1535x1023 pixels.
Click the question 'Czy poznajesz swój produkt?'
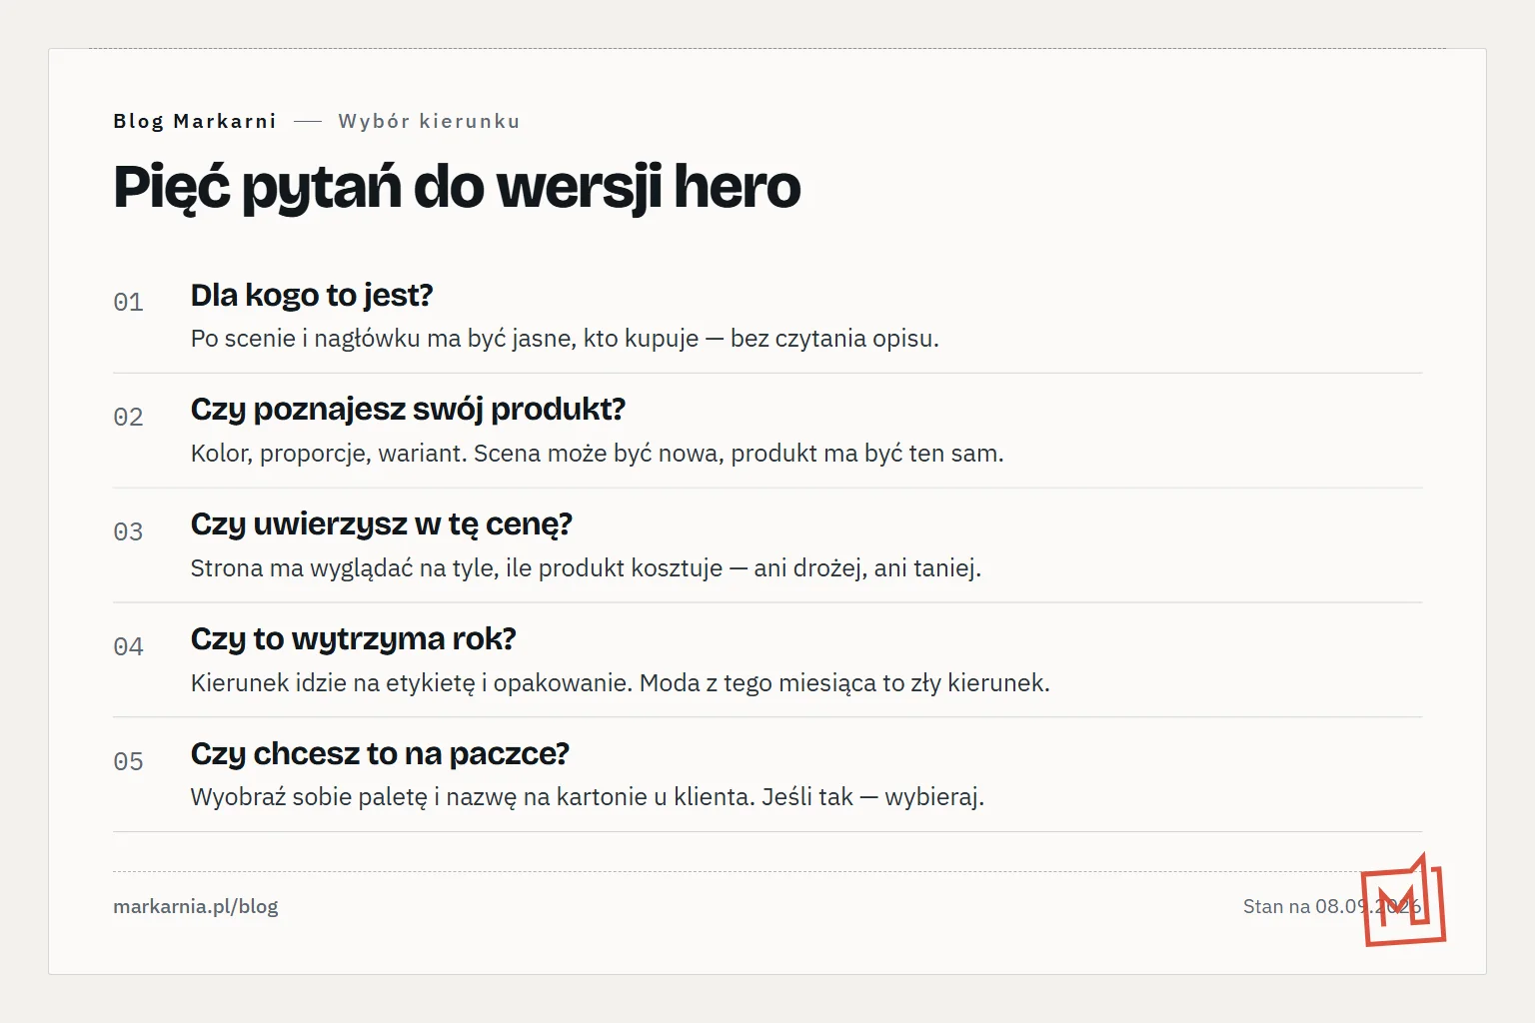click(x=408, y=410)
